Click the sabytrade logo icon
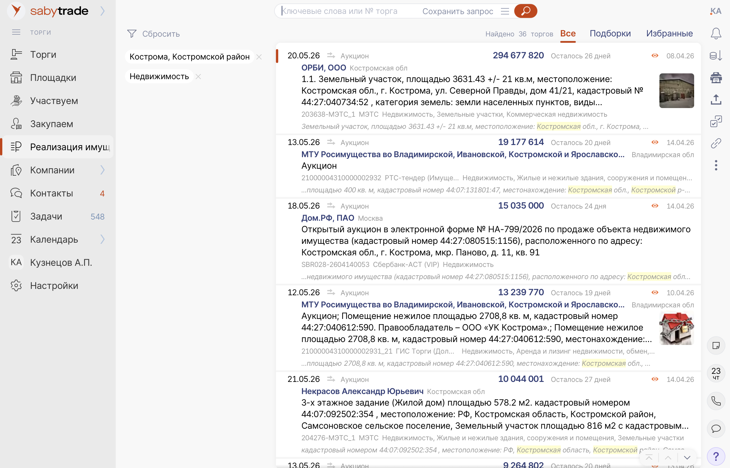 coord(16,11)
